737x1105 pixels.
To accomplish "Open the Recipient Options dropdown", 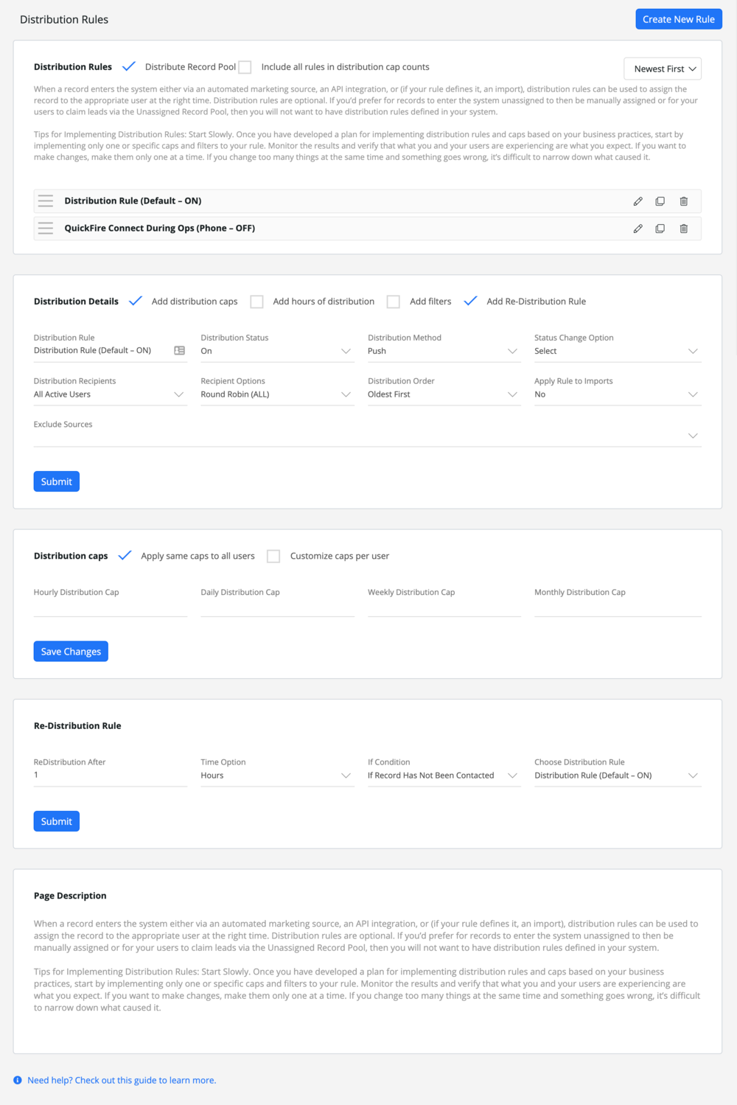I will [277, 394].
